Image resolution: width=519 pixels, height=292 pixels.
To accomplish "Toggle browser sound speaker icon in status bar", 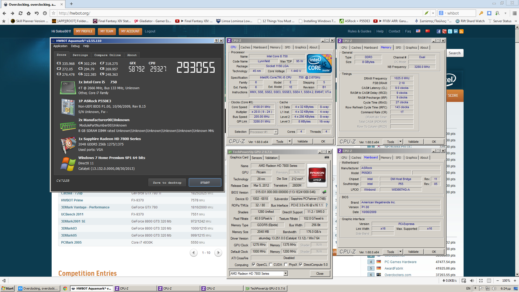I will click(x=472, y=281).
